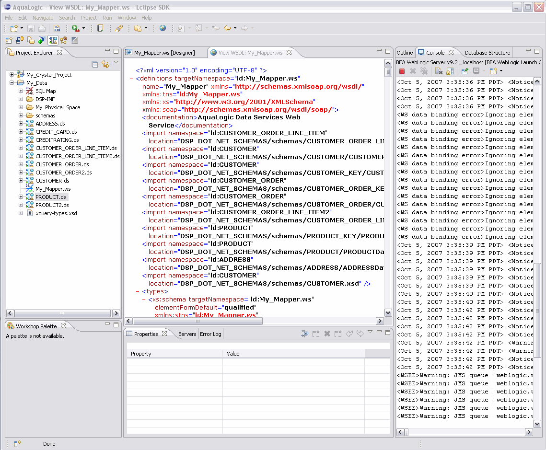
Task: Click Console horizontal scrollbar right arrow
Action: (529, 432)
